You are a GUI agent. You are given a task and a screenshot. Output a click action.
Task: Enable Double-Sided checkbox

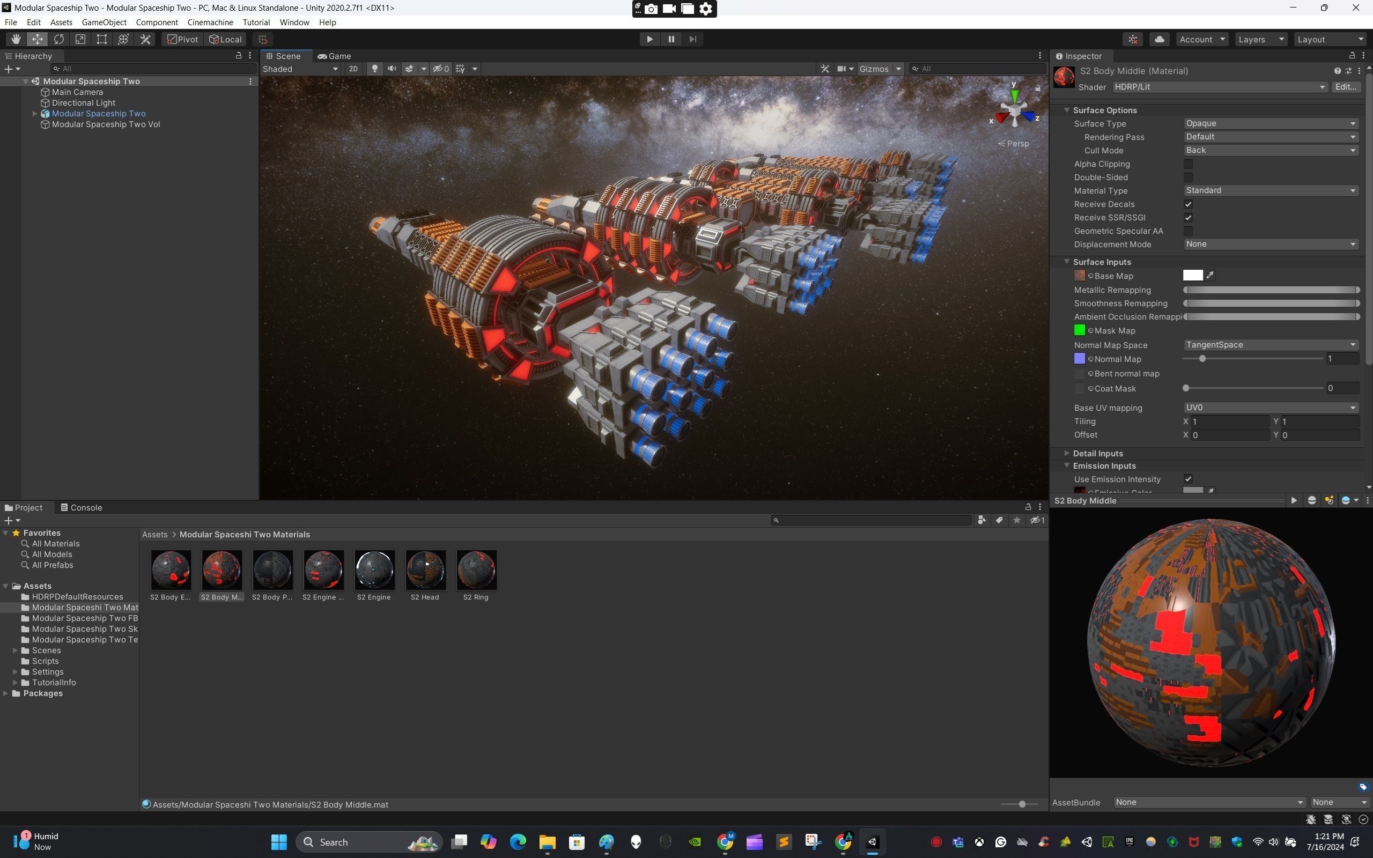[x=1188, y=177]
